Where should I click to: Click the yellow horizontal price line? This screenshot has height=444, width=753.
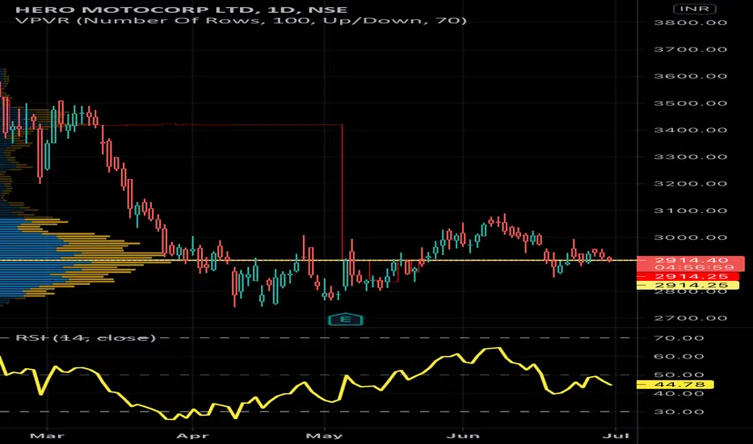(x=317, y=260)
